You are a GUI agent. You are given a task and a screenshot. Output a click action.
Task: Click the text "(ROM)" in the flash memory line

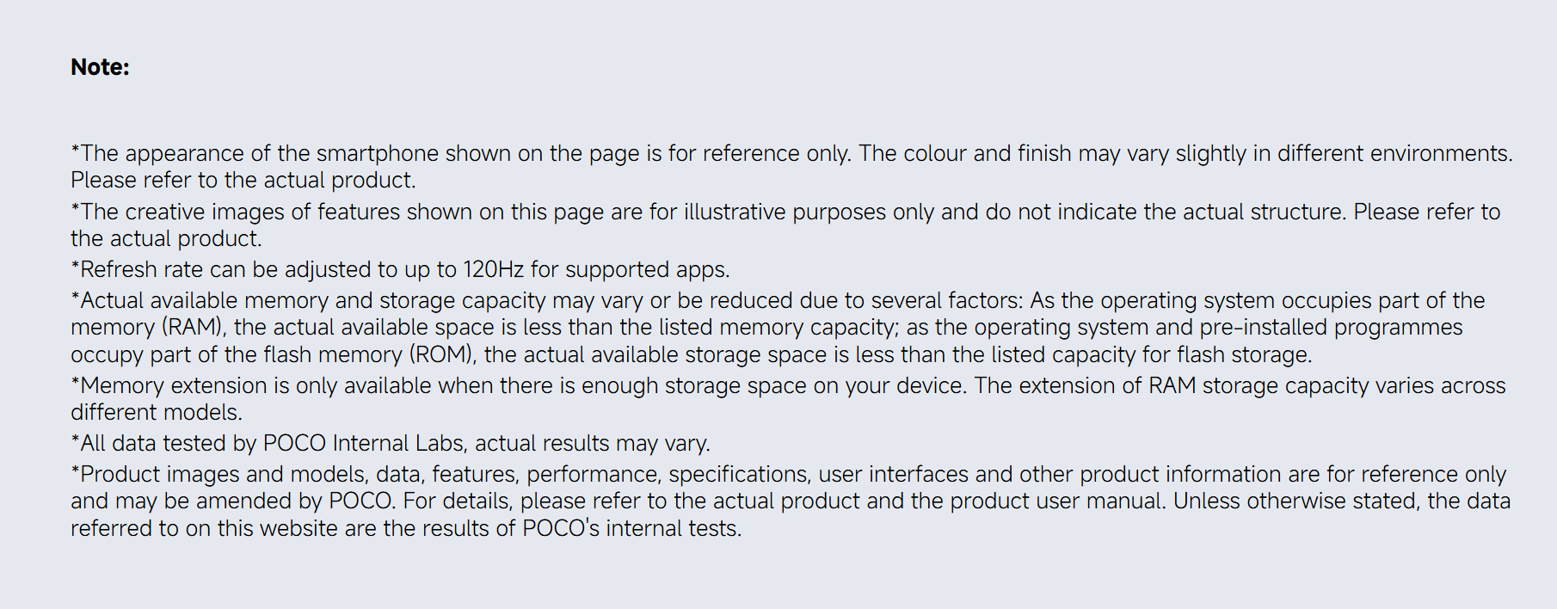click(x=443, y=354)
